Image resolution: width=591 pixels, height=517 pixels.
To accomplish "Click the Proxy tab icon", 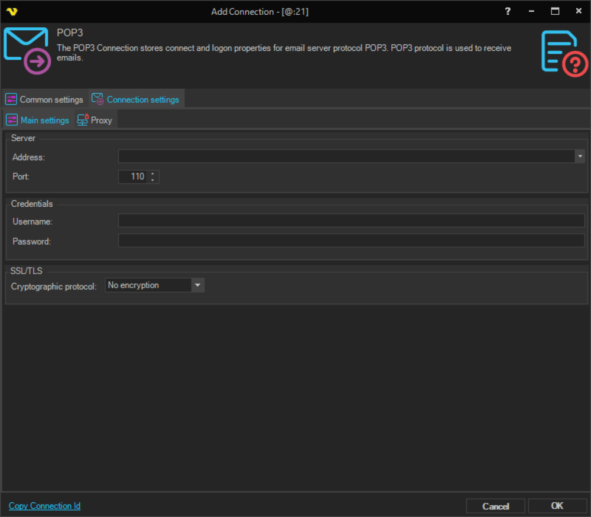I will pyautogui.click(x=83, y=120).
